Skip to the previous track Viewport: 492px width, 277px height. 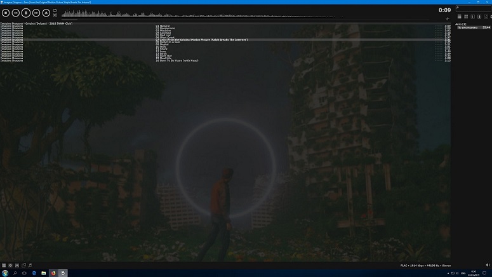tap(15, 13)
